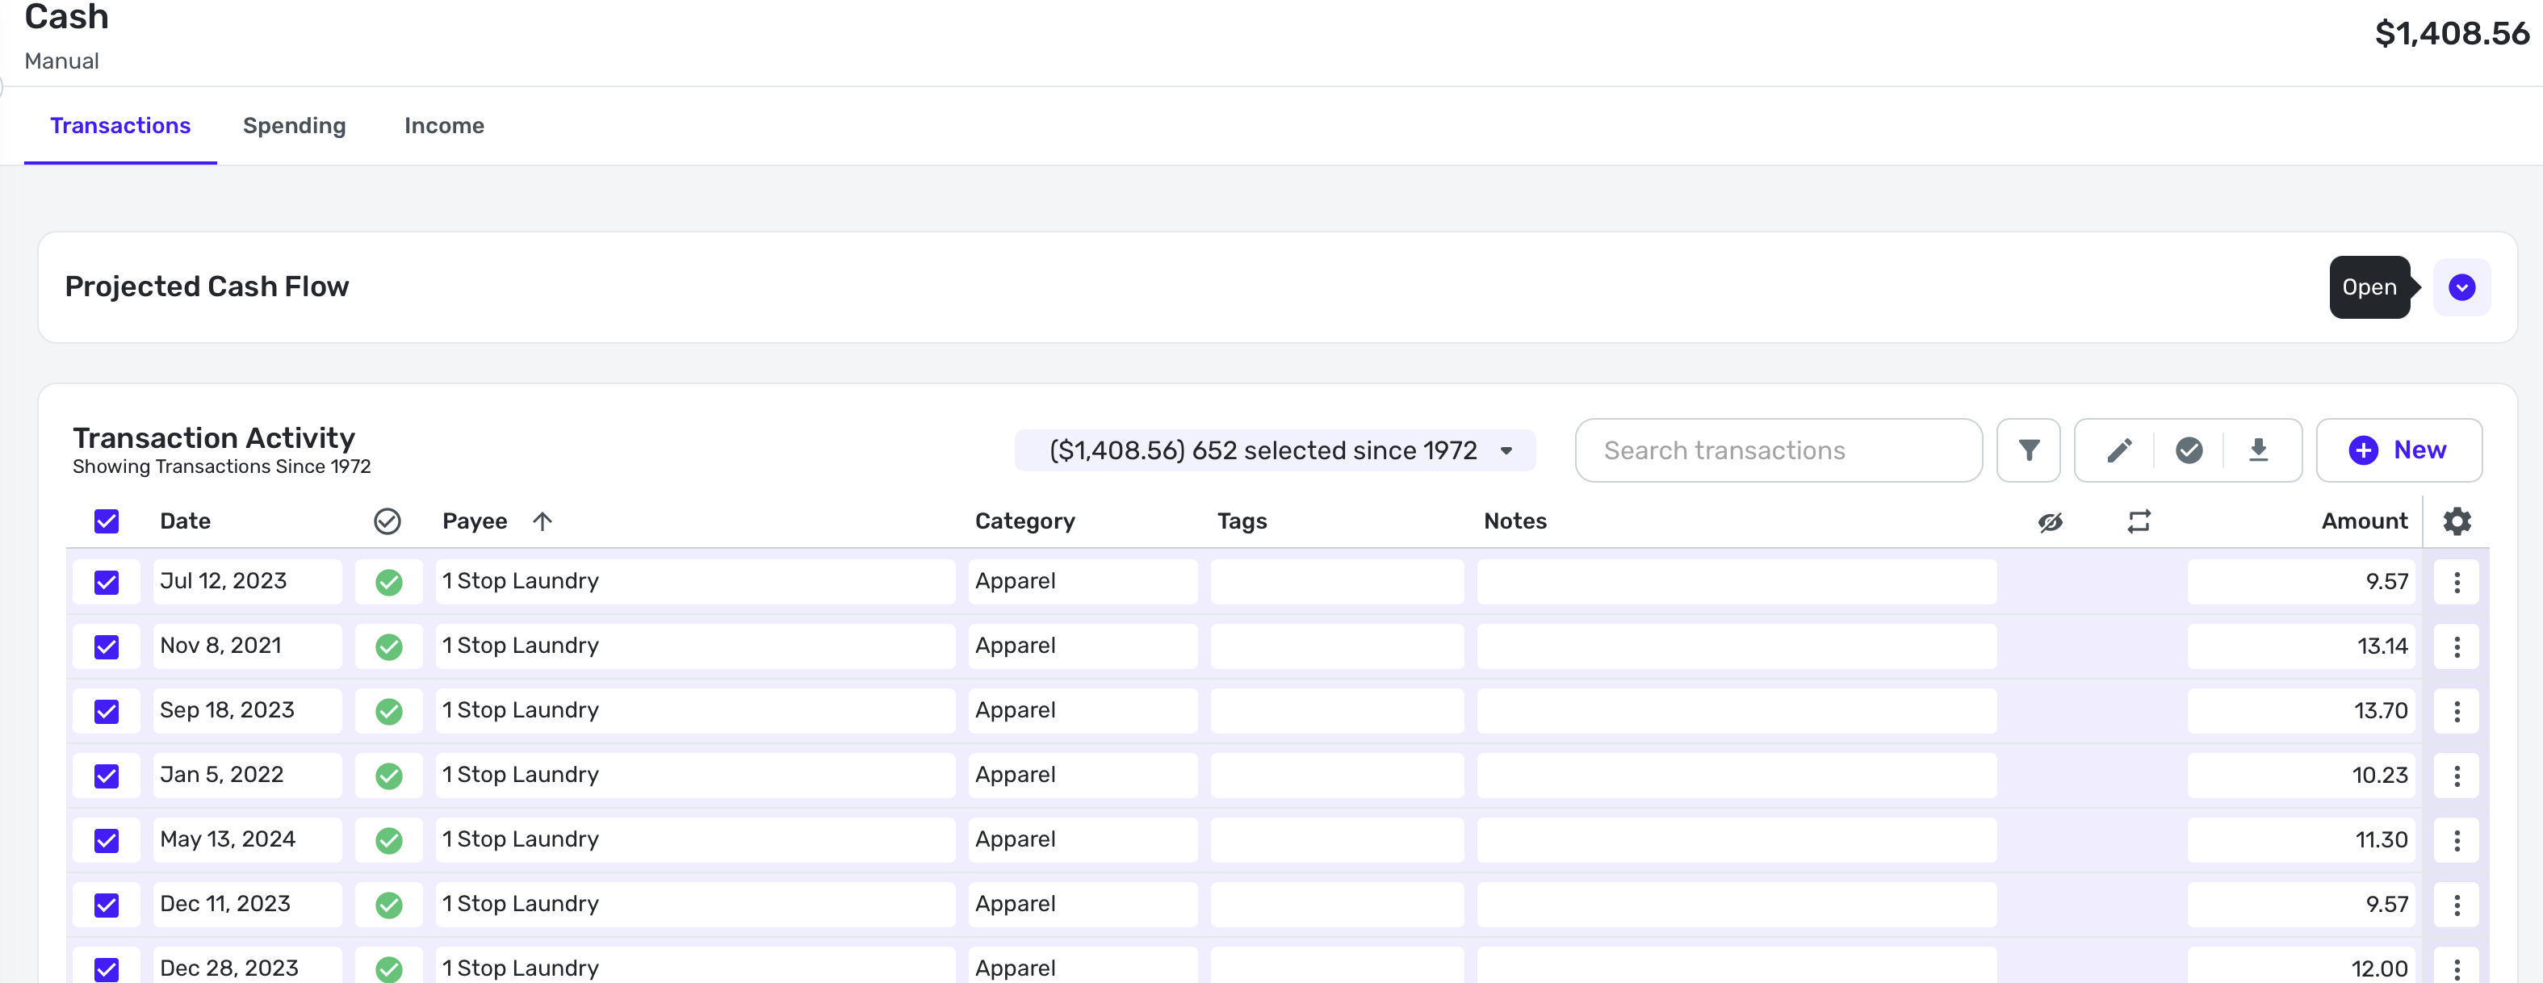Uncheck the Nov 8, 2021 transaction checkbox
The image size is (2543, 983).
click(x=107, y=646)
